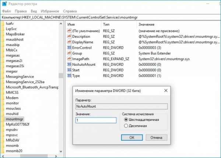Select the Type DWORD value icon
The image size is (221, 158).
(x=69, y=76)
